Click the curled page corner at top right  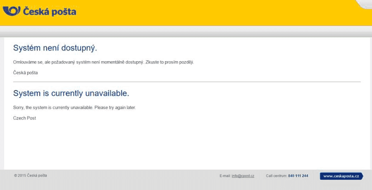coord(364,4)
